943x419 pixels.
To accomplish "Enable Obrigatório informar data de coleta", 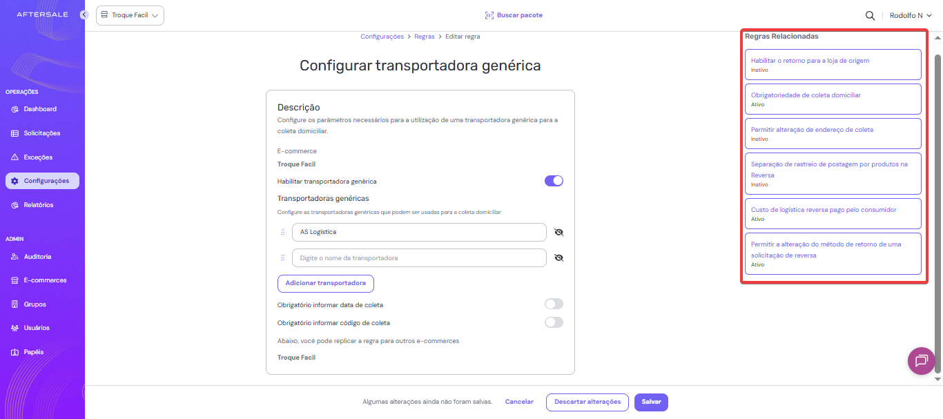I will pos(554,304).
